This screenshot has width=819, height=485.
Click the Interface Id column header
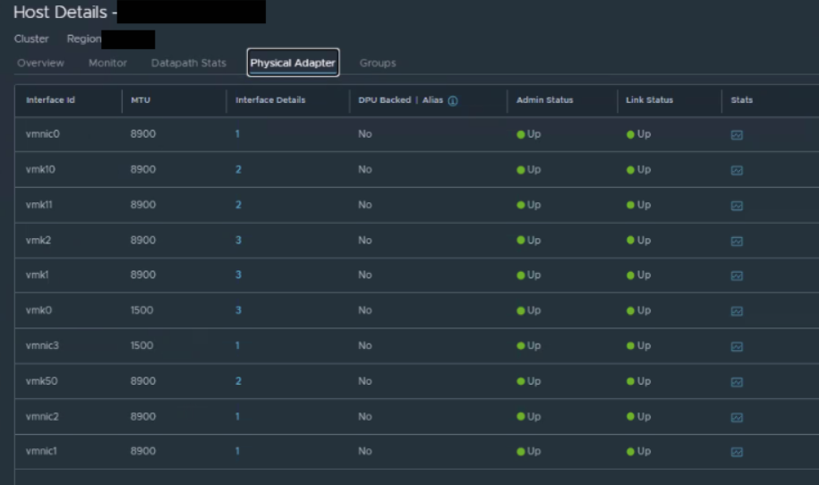[x=50, y=99]
